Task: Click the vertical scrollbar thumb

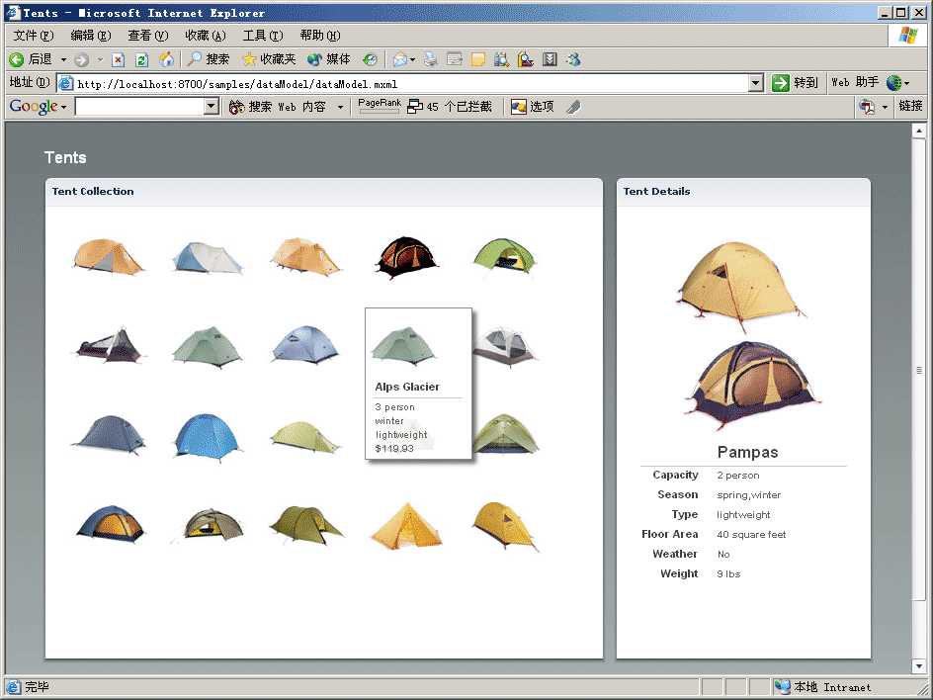Action: [919, 370]
